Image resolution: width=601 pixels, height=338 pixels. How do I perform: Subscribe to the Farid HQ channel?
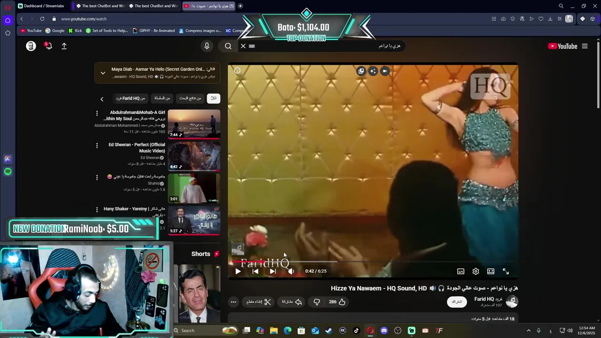click(x=457, y=302)
